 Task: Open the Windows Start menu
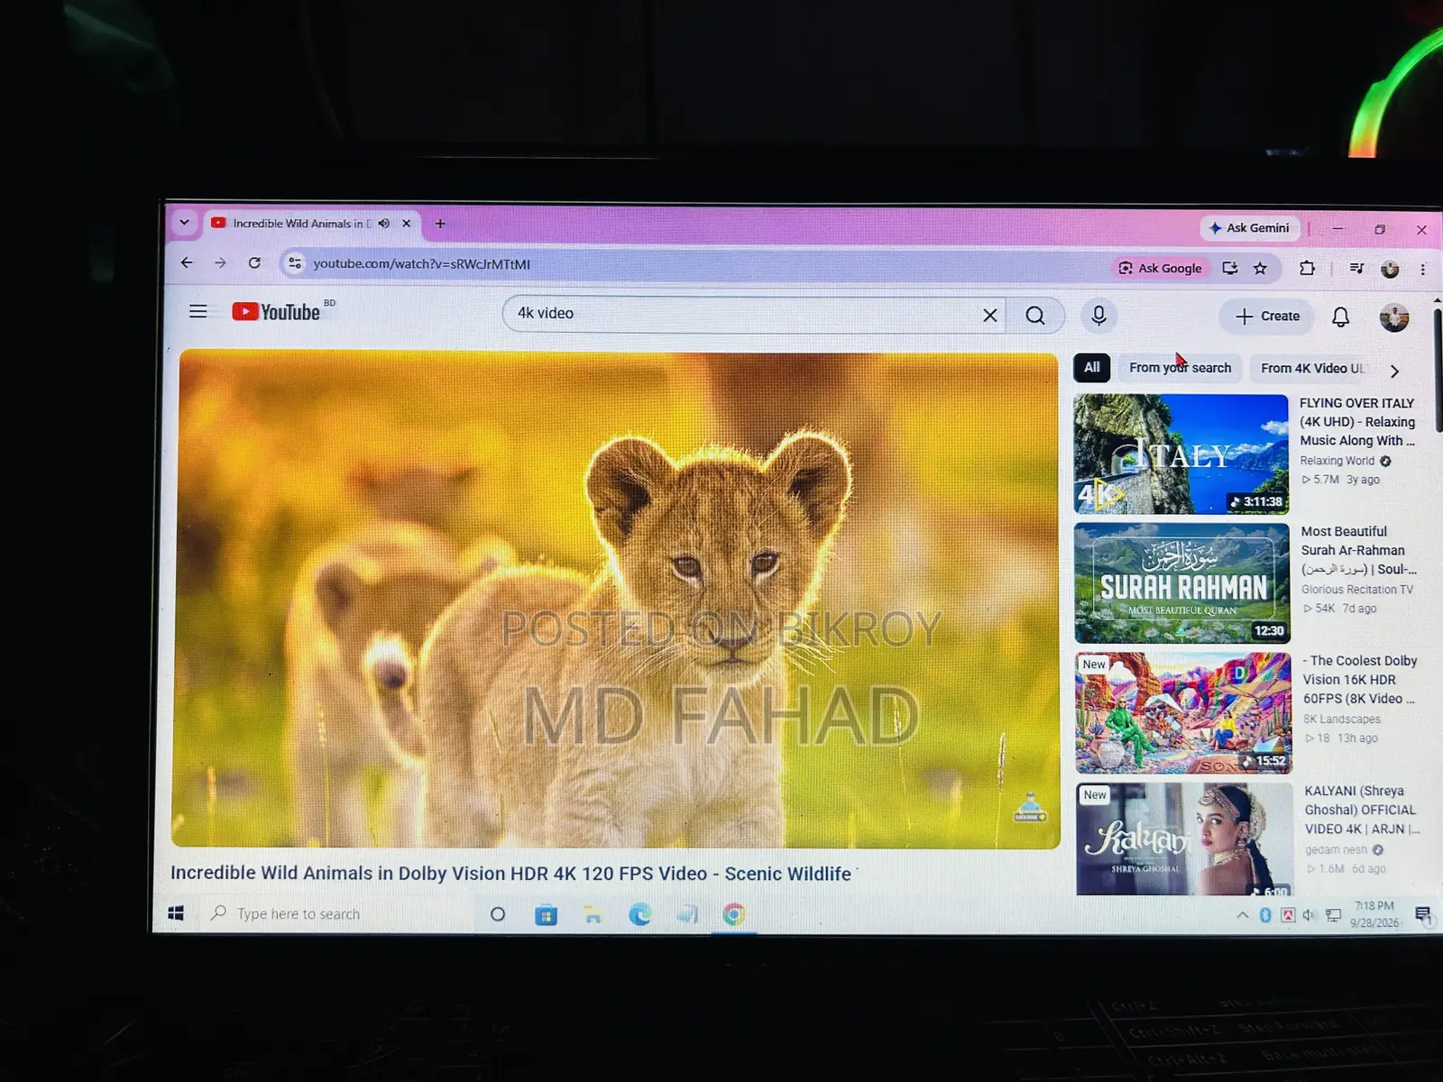[x=176, y=913]
